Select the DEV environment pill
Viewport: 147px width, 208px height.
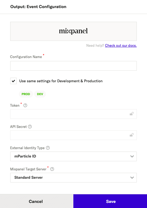coord(40,94)
